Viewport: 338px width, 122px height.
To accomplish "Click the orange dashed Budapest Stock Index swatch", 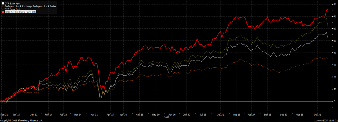I will coord(3,6).
